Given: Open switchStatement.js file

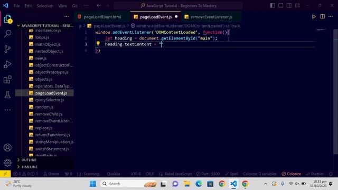Looking at the screenshot, I should 52,149.
